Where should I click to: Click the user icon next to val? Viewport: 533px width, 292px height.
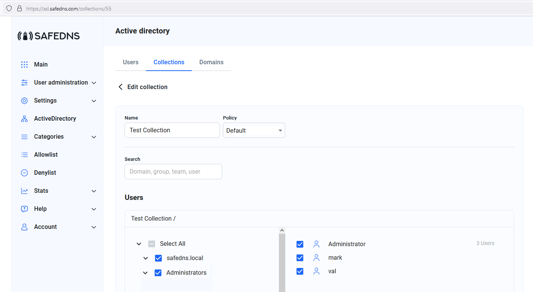tap(316, 271)
